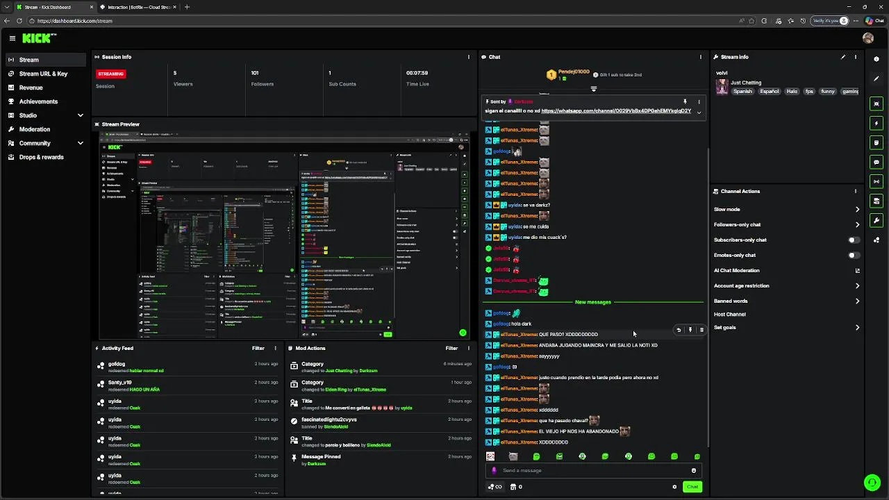Edit stream info with the pencil icon
The height and width of the screenshot is (500, 889).
click(843, 57)
